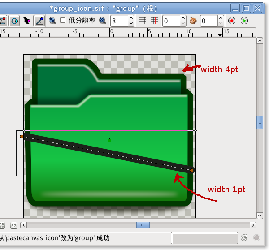The height and width of the screenshot is (250, 269).
Task: Toggle the onion skin icon
Action: 193,21
